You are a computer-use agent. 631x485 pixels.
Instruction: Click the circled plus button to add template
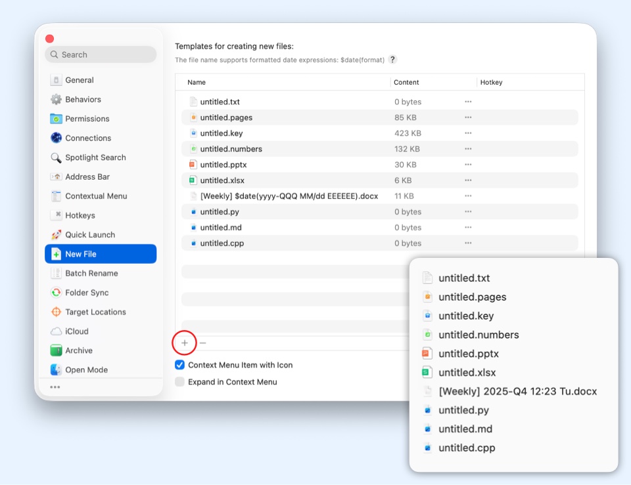(184, 343)
